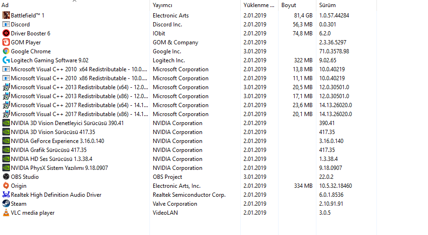Click the VLC media player cone icon
The image size is (428, 235).
tap(6, 213)
